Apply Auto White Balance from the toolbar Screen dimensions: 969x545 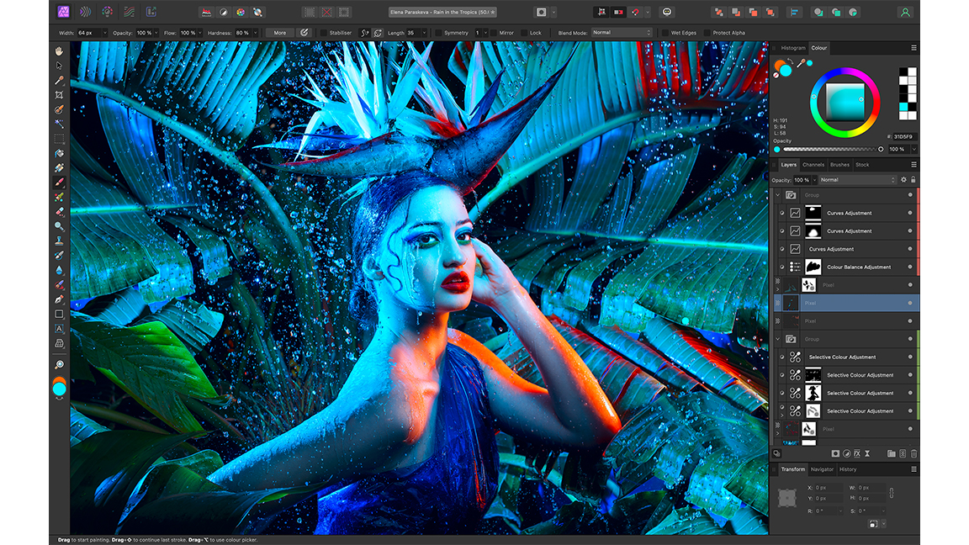click(257, 13)
